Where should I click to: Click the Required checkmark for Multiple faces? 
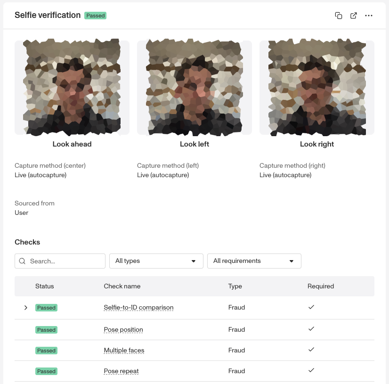[311, 350]
